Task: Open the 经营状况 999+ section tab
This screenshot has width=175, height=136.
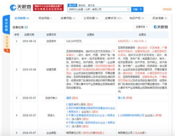Action: pyautogui.click(x=114, y=18)
